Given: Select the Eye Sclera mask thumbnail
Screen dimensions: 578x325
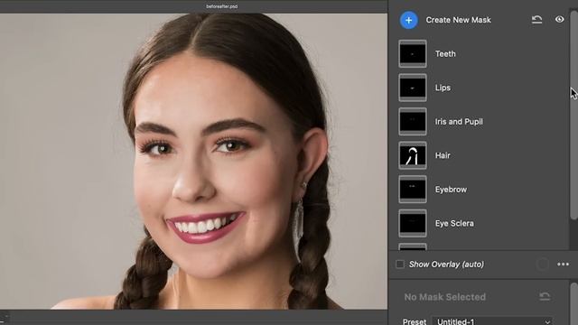Looking at the screenshot, I should (413, 223).
